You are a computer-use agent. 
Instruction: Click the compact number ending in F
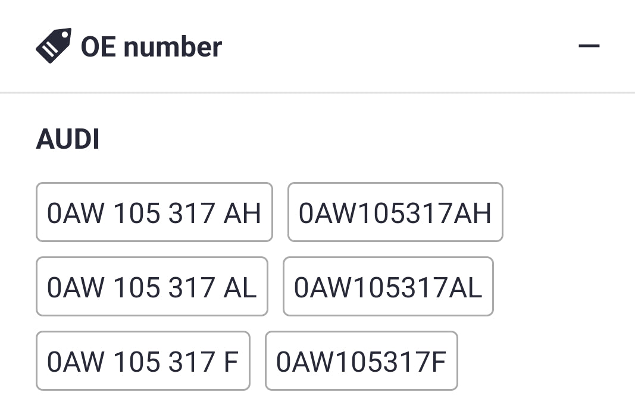click(361, 361)
